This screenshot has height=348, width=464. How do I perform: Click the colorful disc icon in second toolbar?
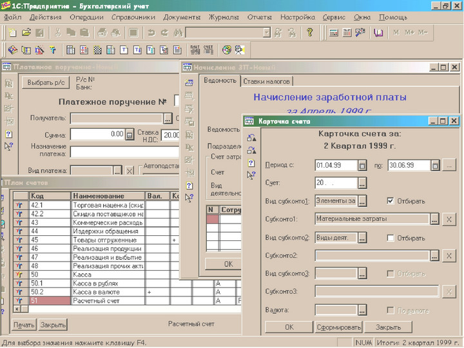click(x=227, y=50)
